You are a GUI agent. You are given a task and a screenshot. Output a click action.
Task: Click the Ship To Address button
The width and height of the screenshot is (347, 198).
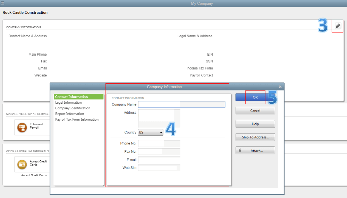[255, 137]
